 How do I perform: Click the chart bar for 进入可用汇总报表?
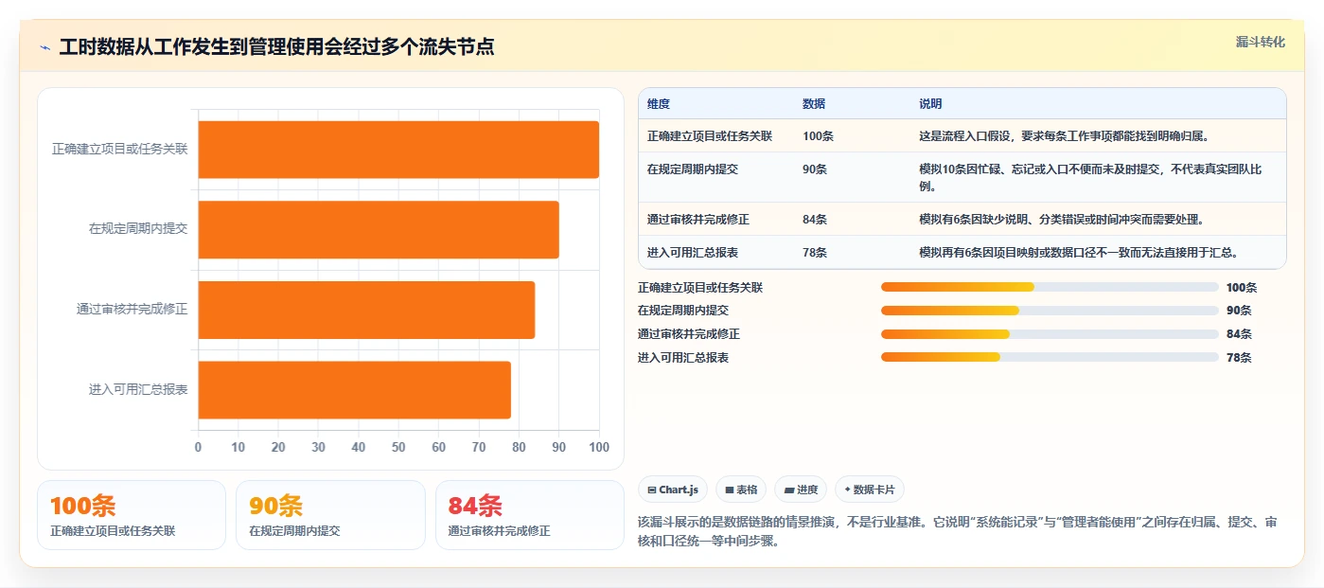[355, 389]
